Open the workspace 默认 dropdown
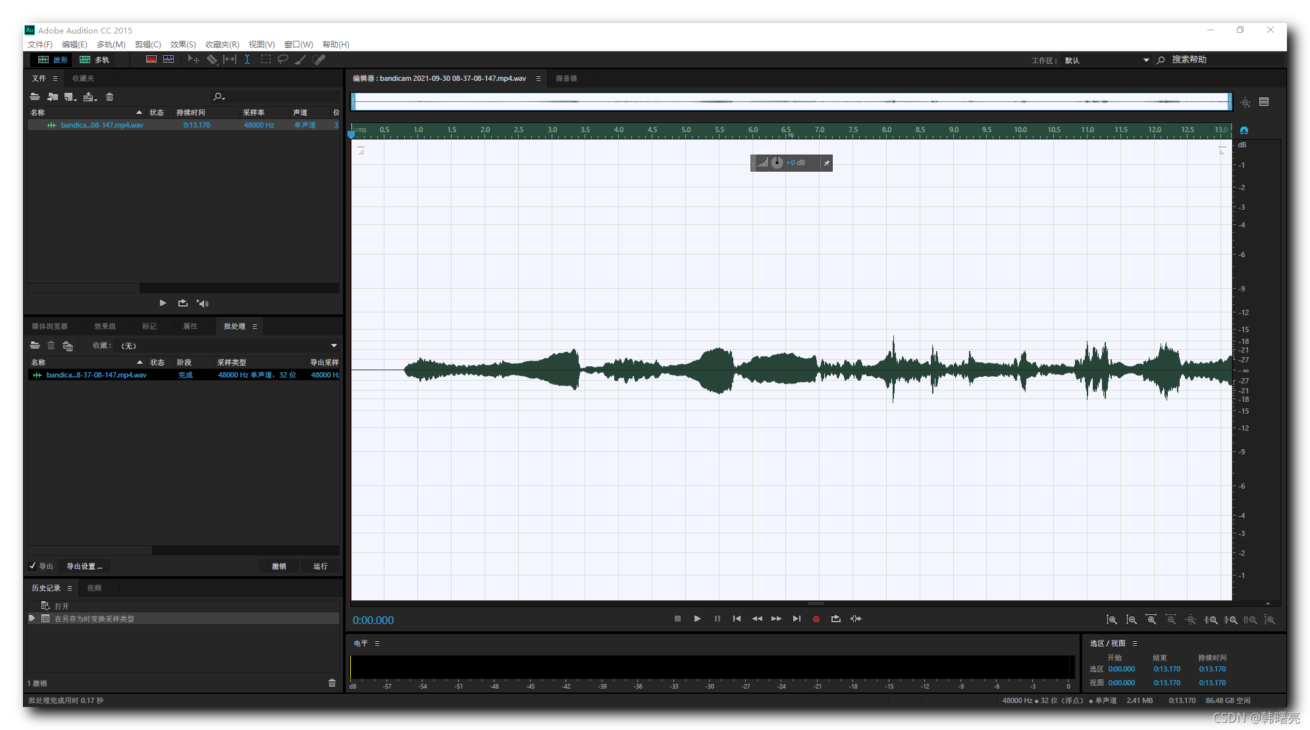 click(1145, 60)
